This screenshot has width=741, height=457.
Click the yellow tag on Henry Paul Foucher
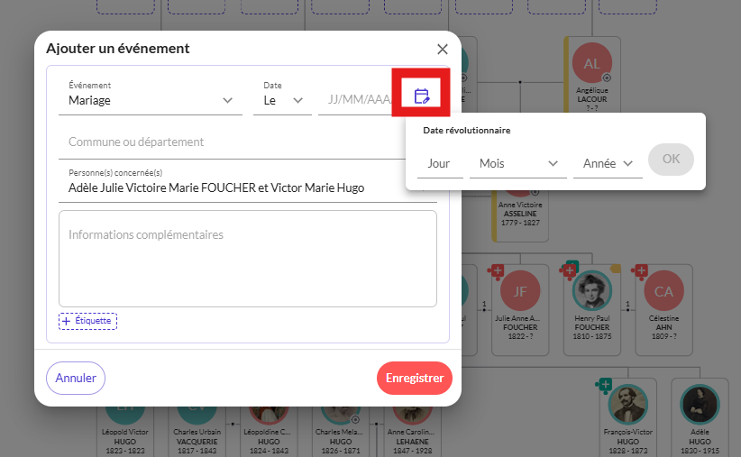tap(617, 268)
